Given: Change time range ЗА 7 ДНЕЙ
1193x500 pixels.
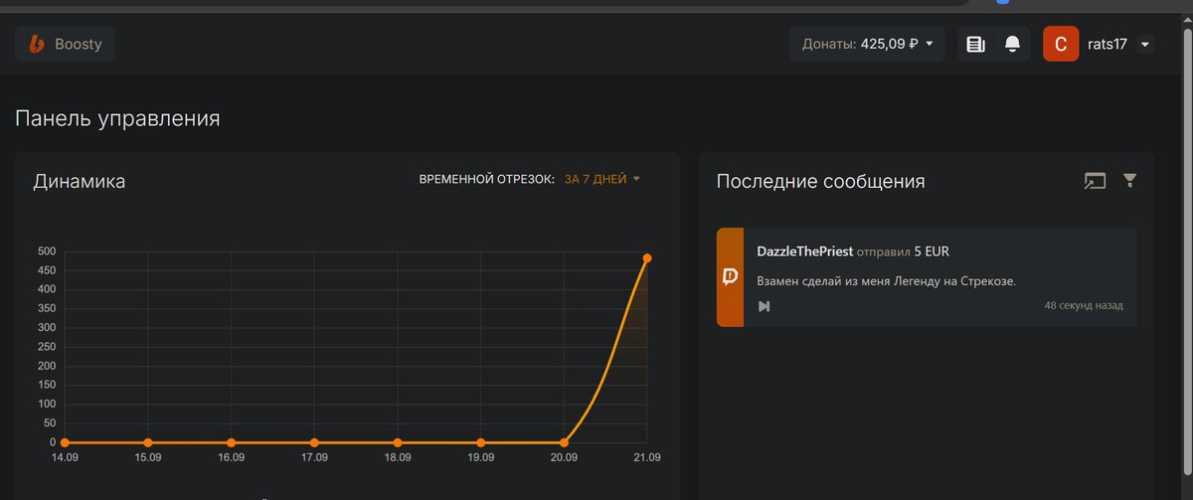Looking at the screenshot, I should [602, 179].
